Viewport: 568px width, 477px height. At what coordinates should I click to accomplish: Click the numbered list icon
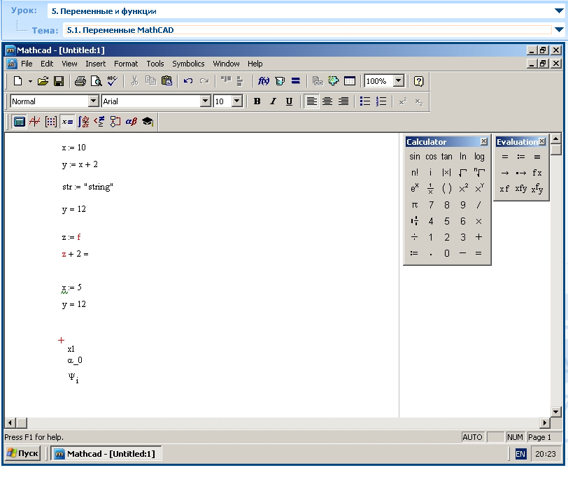point(381,101)
